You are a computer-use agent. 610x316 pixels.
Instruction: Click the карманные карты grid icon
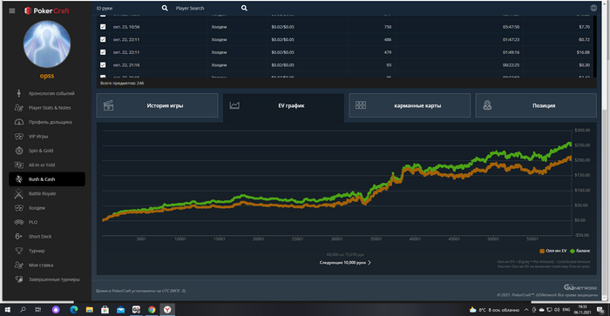361,105
